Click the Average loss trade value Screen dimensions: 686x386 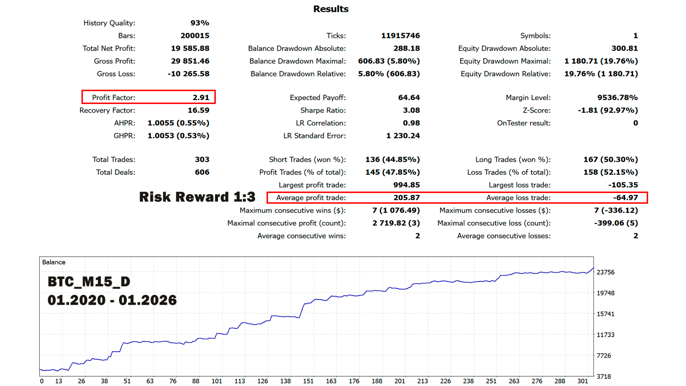pyautogui.click(x=625, y=198)
